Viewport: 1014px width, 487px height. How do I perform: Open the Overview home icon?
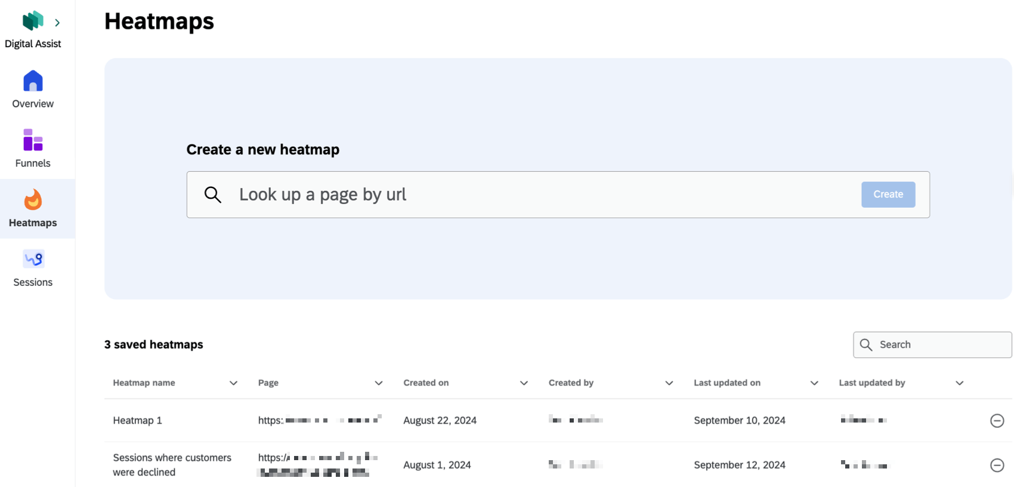(33, 81)
